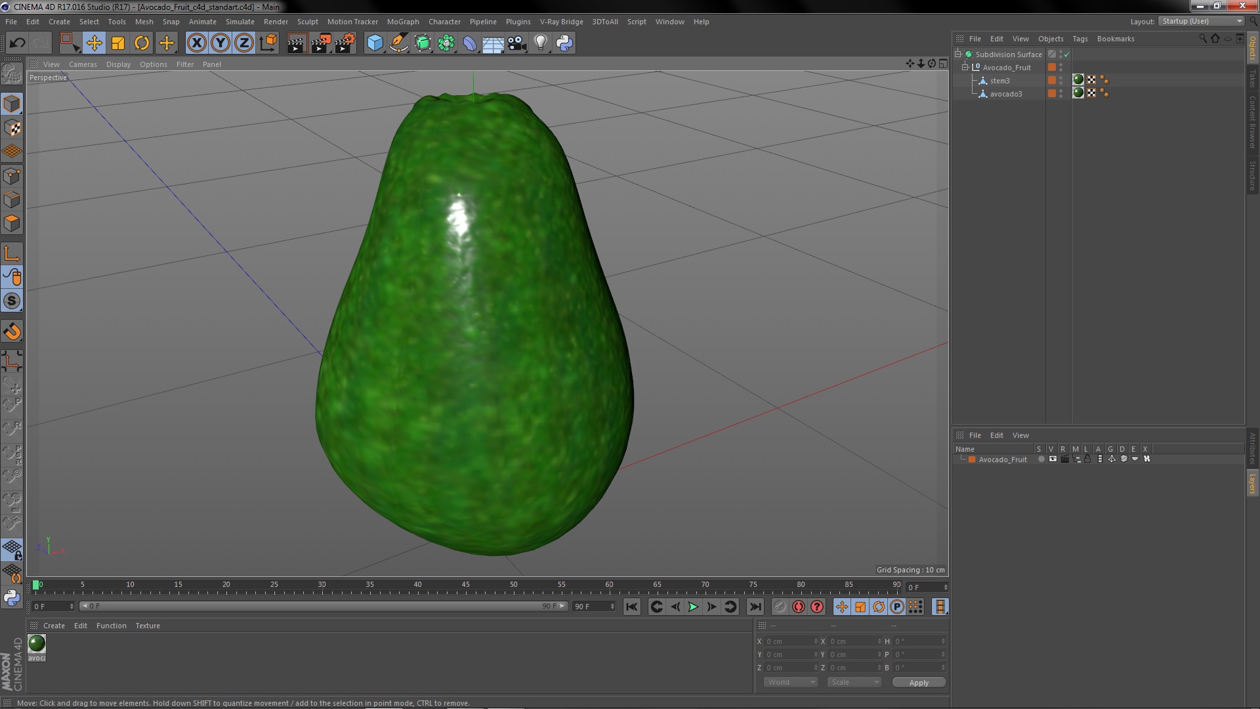This screenshot has height=709, width=1260.
Task: Toggle Autokeying button
Action: click(x=798, y=607)
